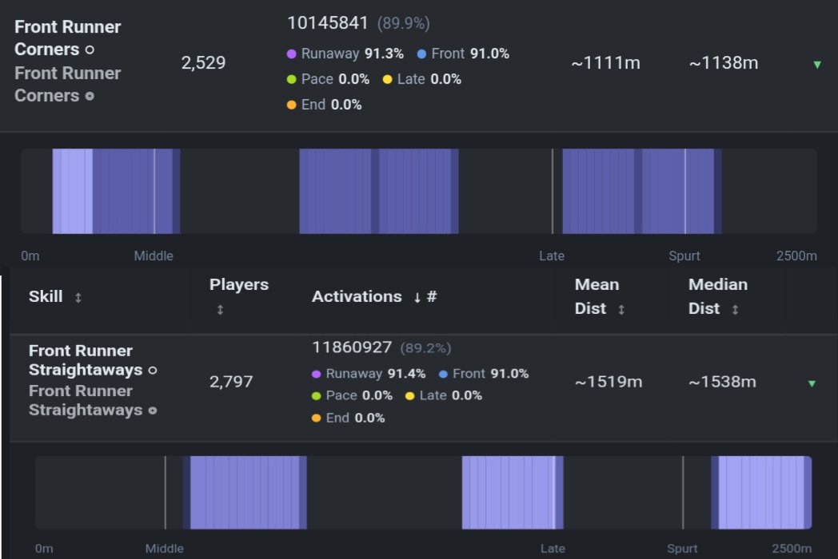Toggle the # symbol next to Activations
Image resolution: width=838 pixels, height=559 pixels.
click(432, 296)
